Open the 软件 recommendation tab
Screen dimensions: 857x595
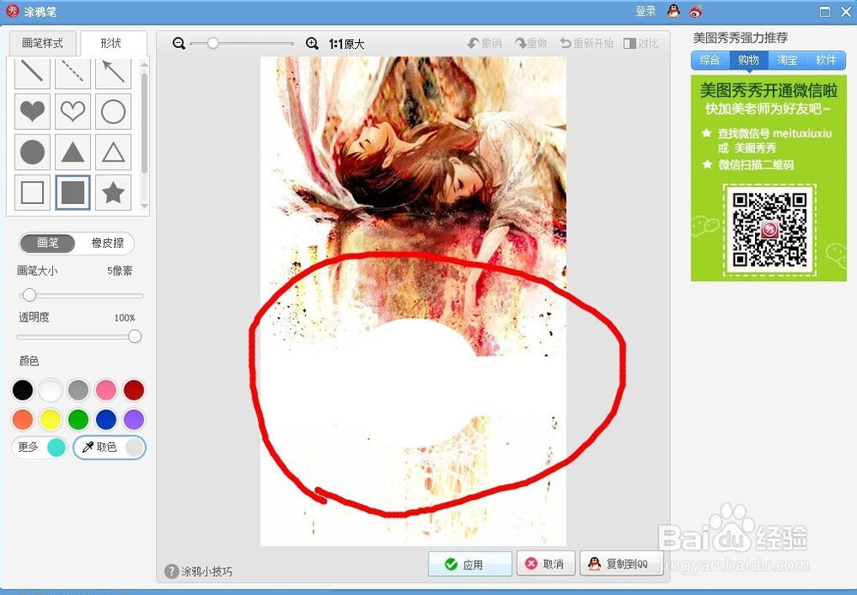(826, 60)
